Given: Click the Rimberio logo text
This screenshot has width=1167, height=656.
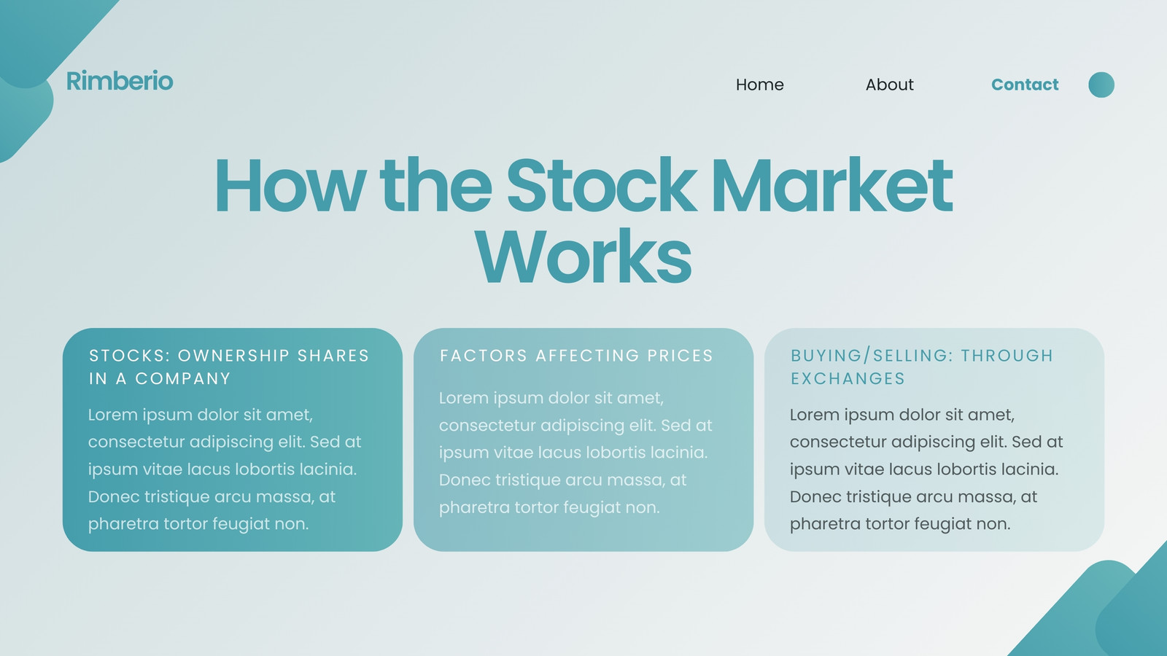Looking at the screenshot, I should coord(120,81).
